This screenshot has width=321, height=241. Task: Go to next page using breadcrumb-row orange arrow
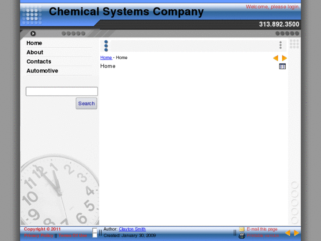pyautogui.click(x=284, y=58)
